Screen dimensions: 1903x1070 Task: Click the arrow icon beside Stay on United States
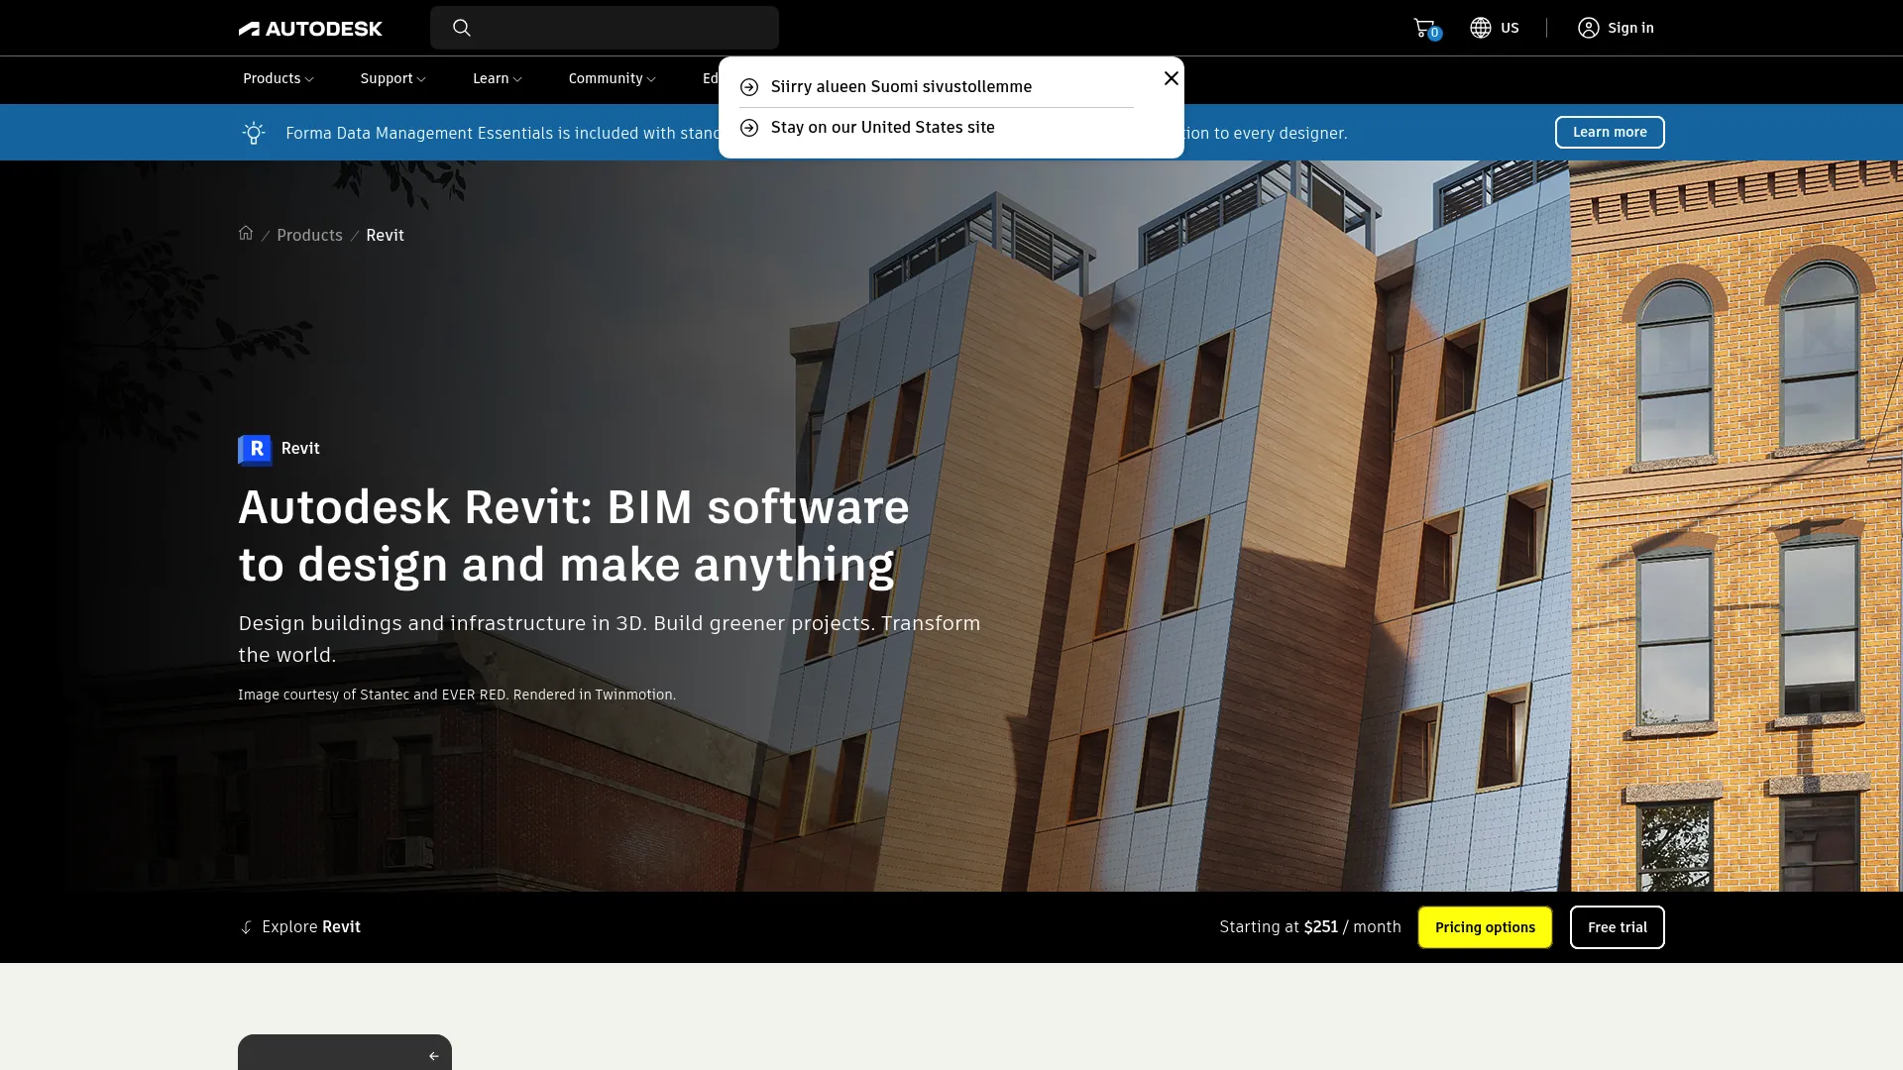point(749,128)
